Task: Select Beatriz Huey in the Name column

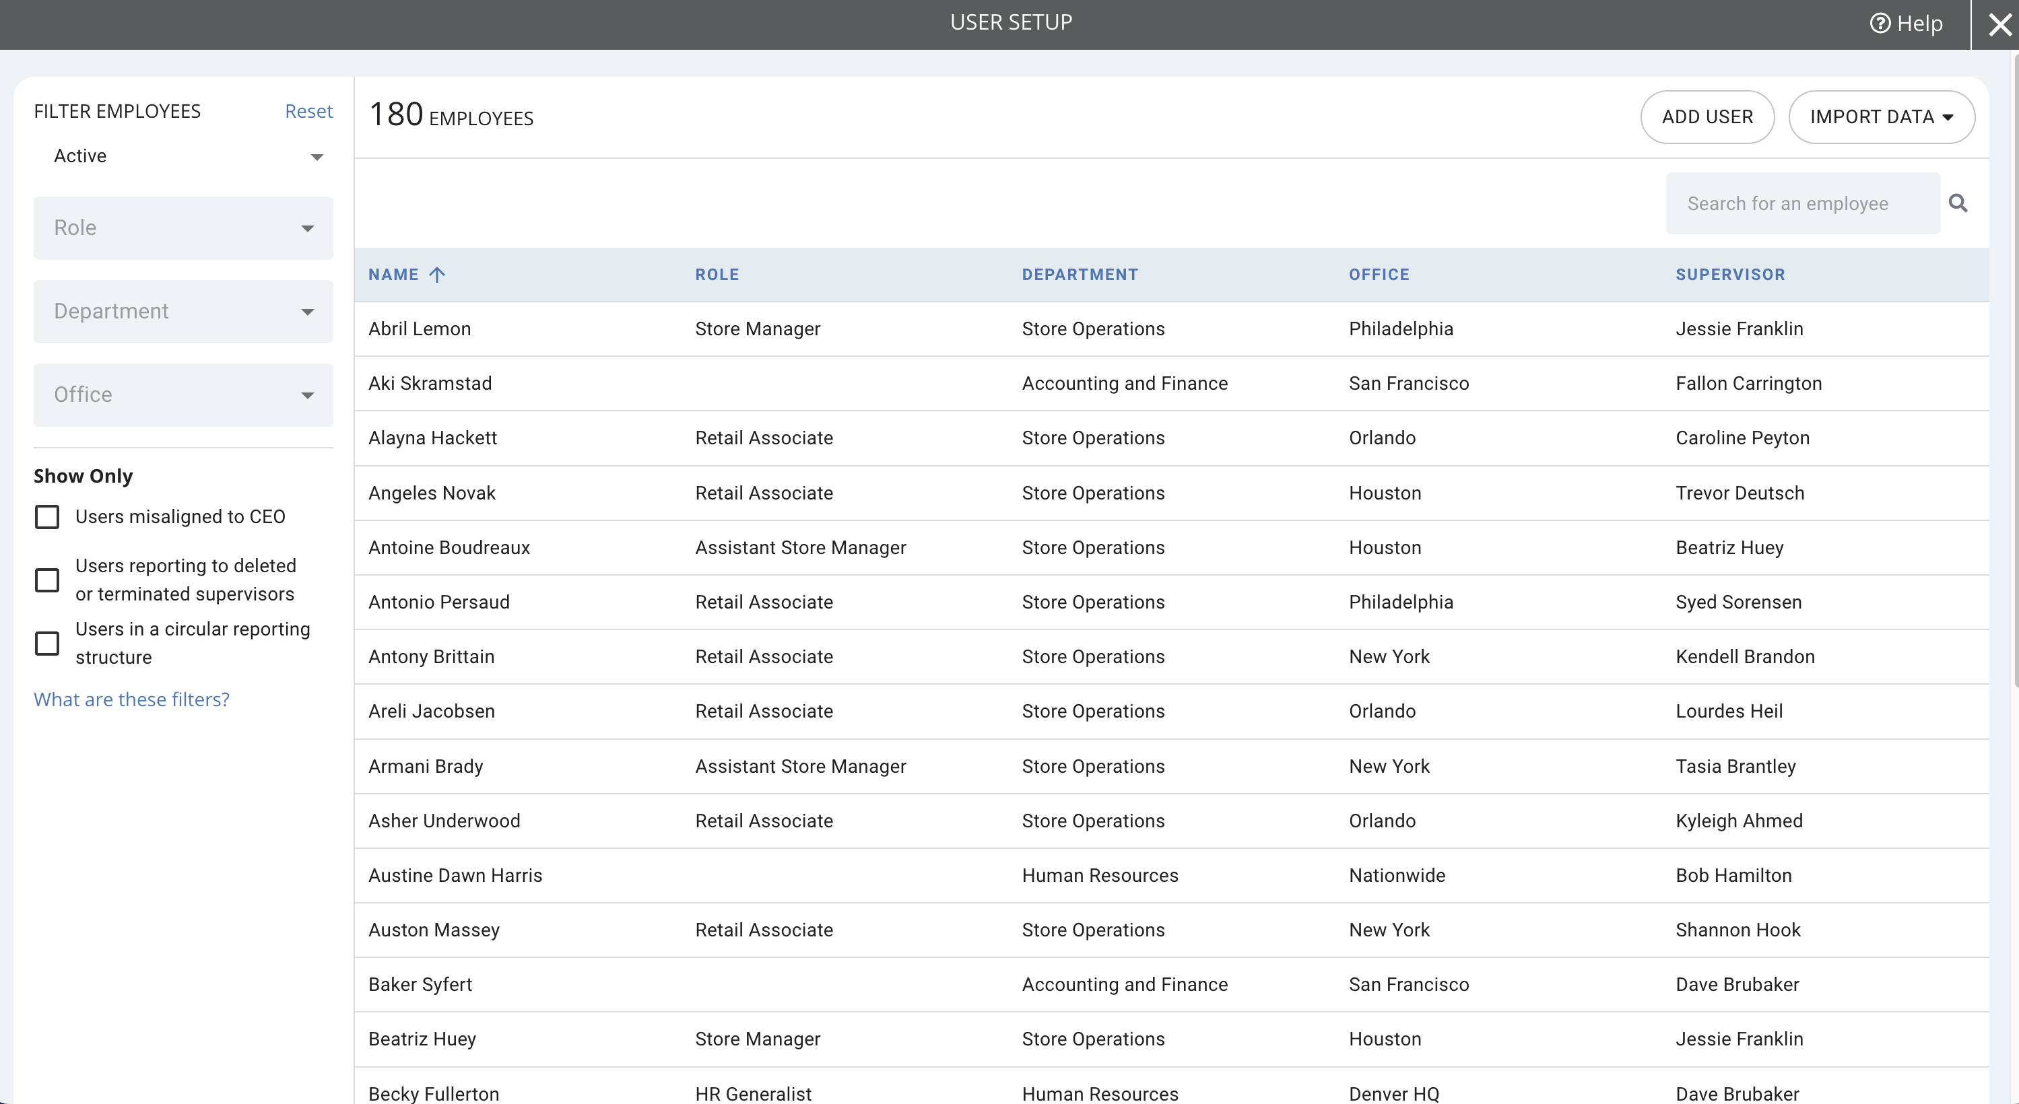Action: 422,1040
